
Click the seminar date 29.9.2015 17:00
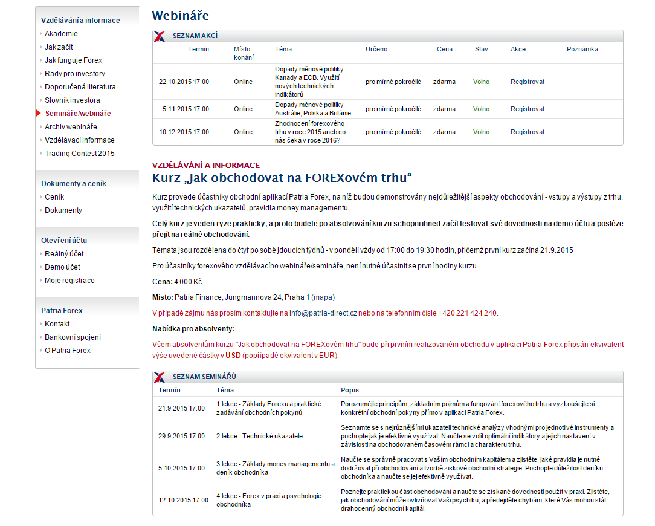[181, 437]
